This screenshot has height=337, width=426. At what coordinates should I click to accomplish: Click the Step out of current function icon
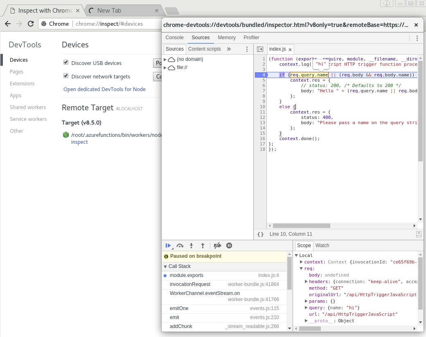pos(203,245)
